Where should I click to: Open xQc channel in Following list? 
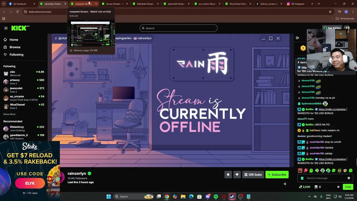click(24, 73)
